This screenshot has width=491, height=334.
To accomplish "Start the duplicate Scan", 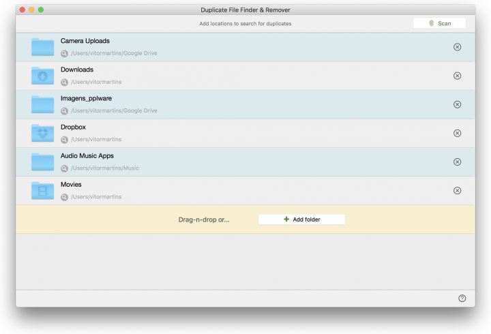I will (439, 23).
